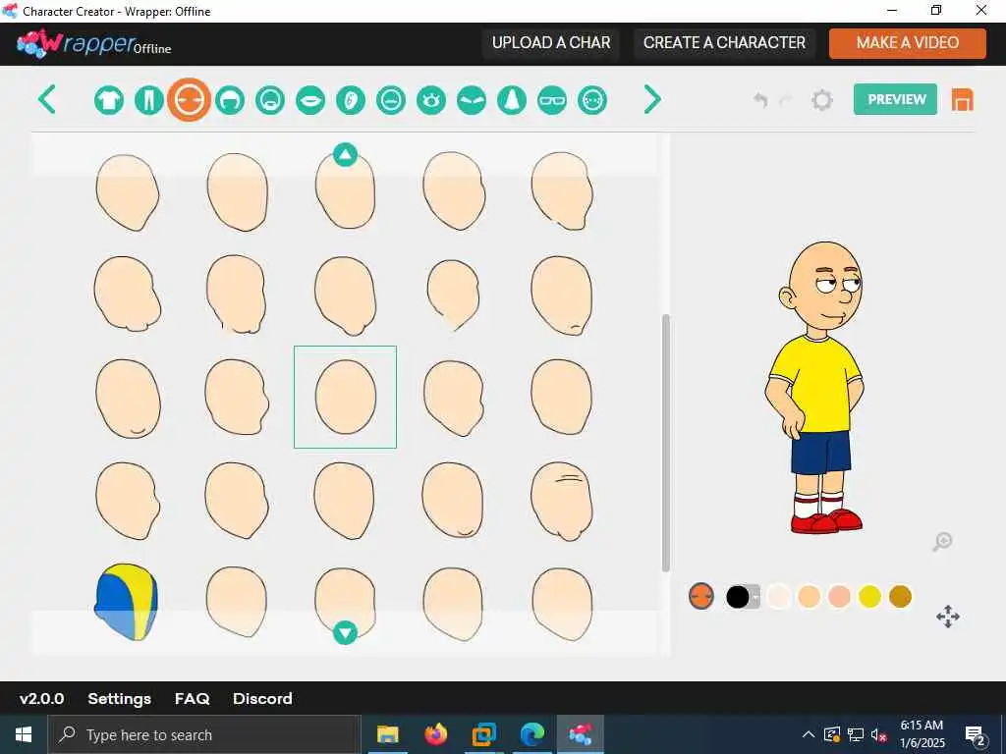Expand the black color picker dropdown
1006x754 pixels.
click(x=755, y=597)
